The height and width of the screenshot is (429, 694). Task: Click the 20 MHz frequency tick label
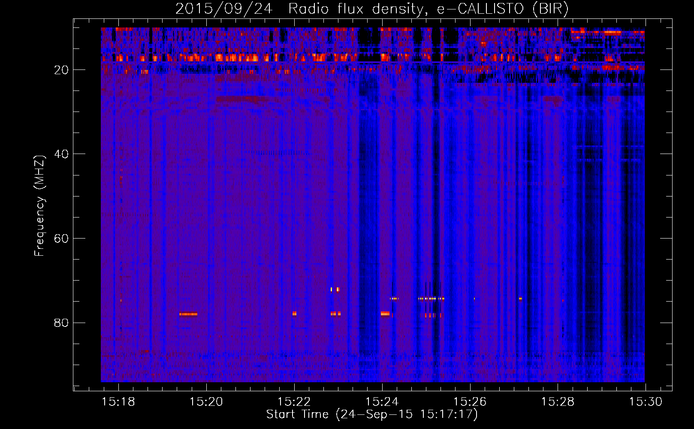[61, 70]
